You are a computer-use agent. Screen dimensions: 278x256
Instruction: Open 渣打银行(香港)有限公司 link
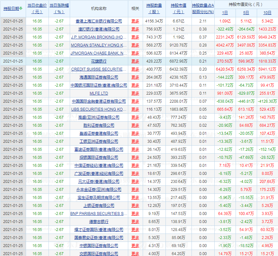click(99, 29)
